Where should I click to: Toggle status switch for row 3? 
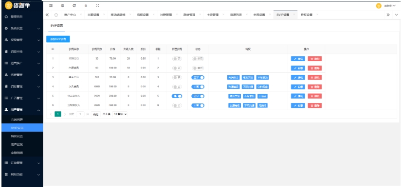(198, 77)
